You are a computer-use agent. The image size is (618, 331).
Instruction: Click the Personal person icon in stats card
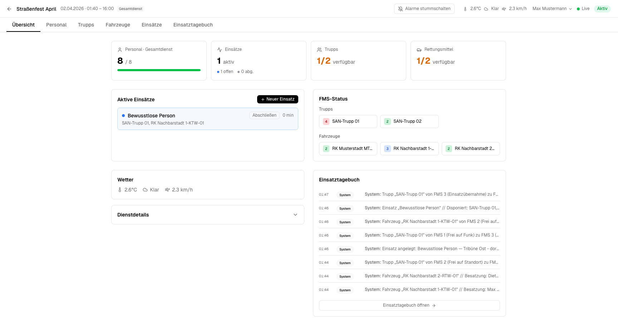tap(120, 50)
